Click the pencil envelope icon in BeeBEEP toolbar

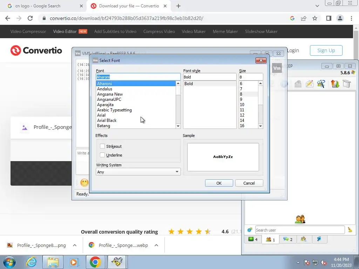(x=309, y=84)
